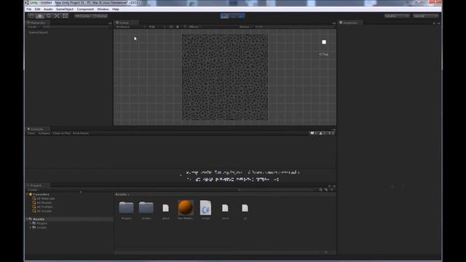Toggle Console error filter icon
Image resolution: width=466 pixels, height=262 pixels.
point(331,133)
